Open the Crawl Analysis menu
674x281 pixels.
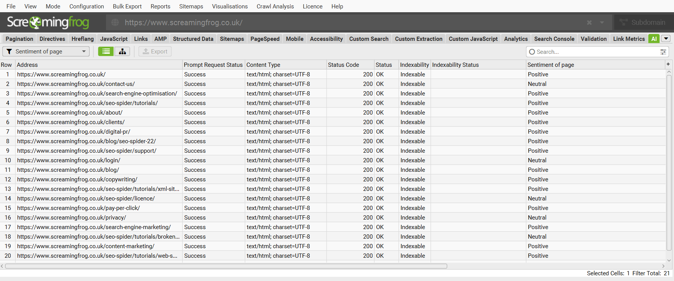point(275,6)
